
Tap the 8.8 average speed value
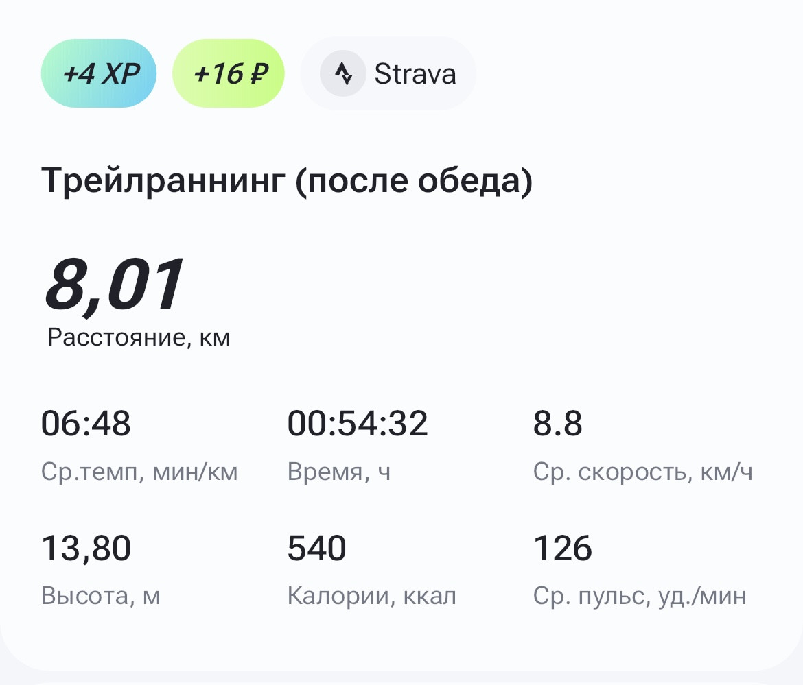pos(558,424)
